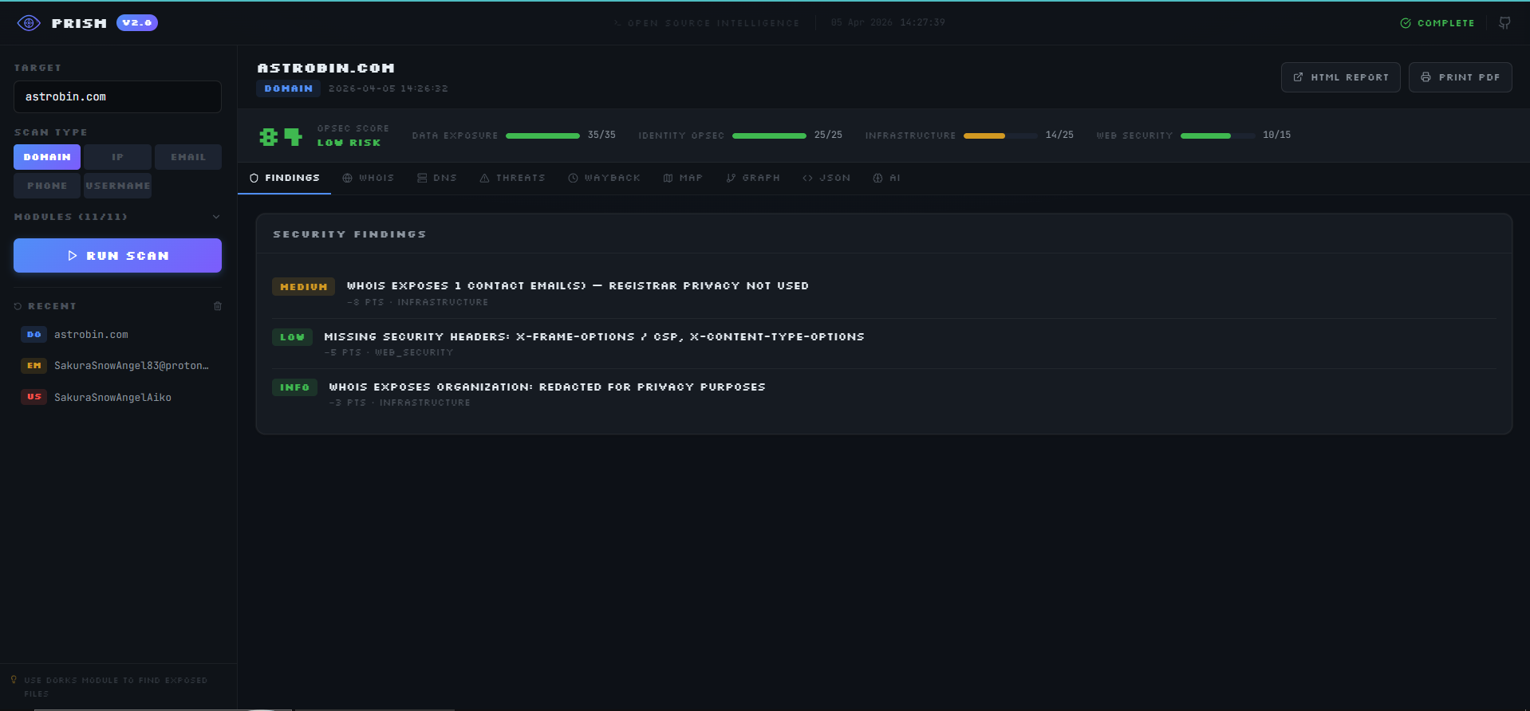Click the 35/35 Data Exposure score value
1530x711 pixels.
pos(601,136)
